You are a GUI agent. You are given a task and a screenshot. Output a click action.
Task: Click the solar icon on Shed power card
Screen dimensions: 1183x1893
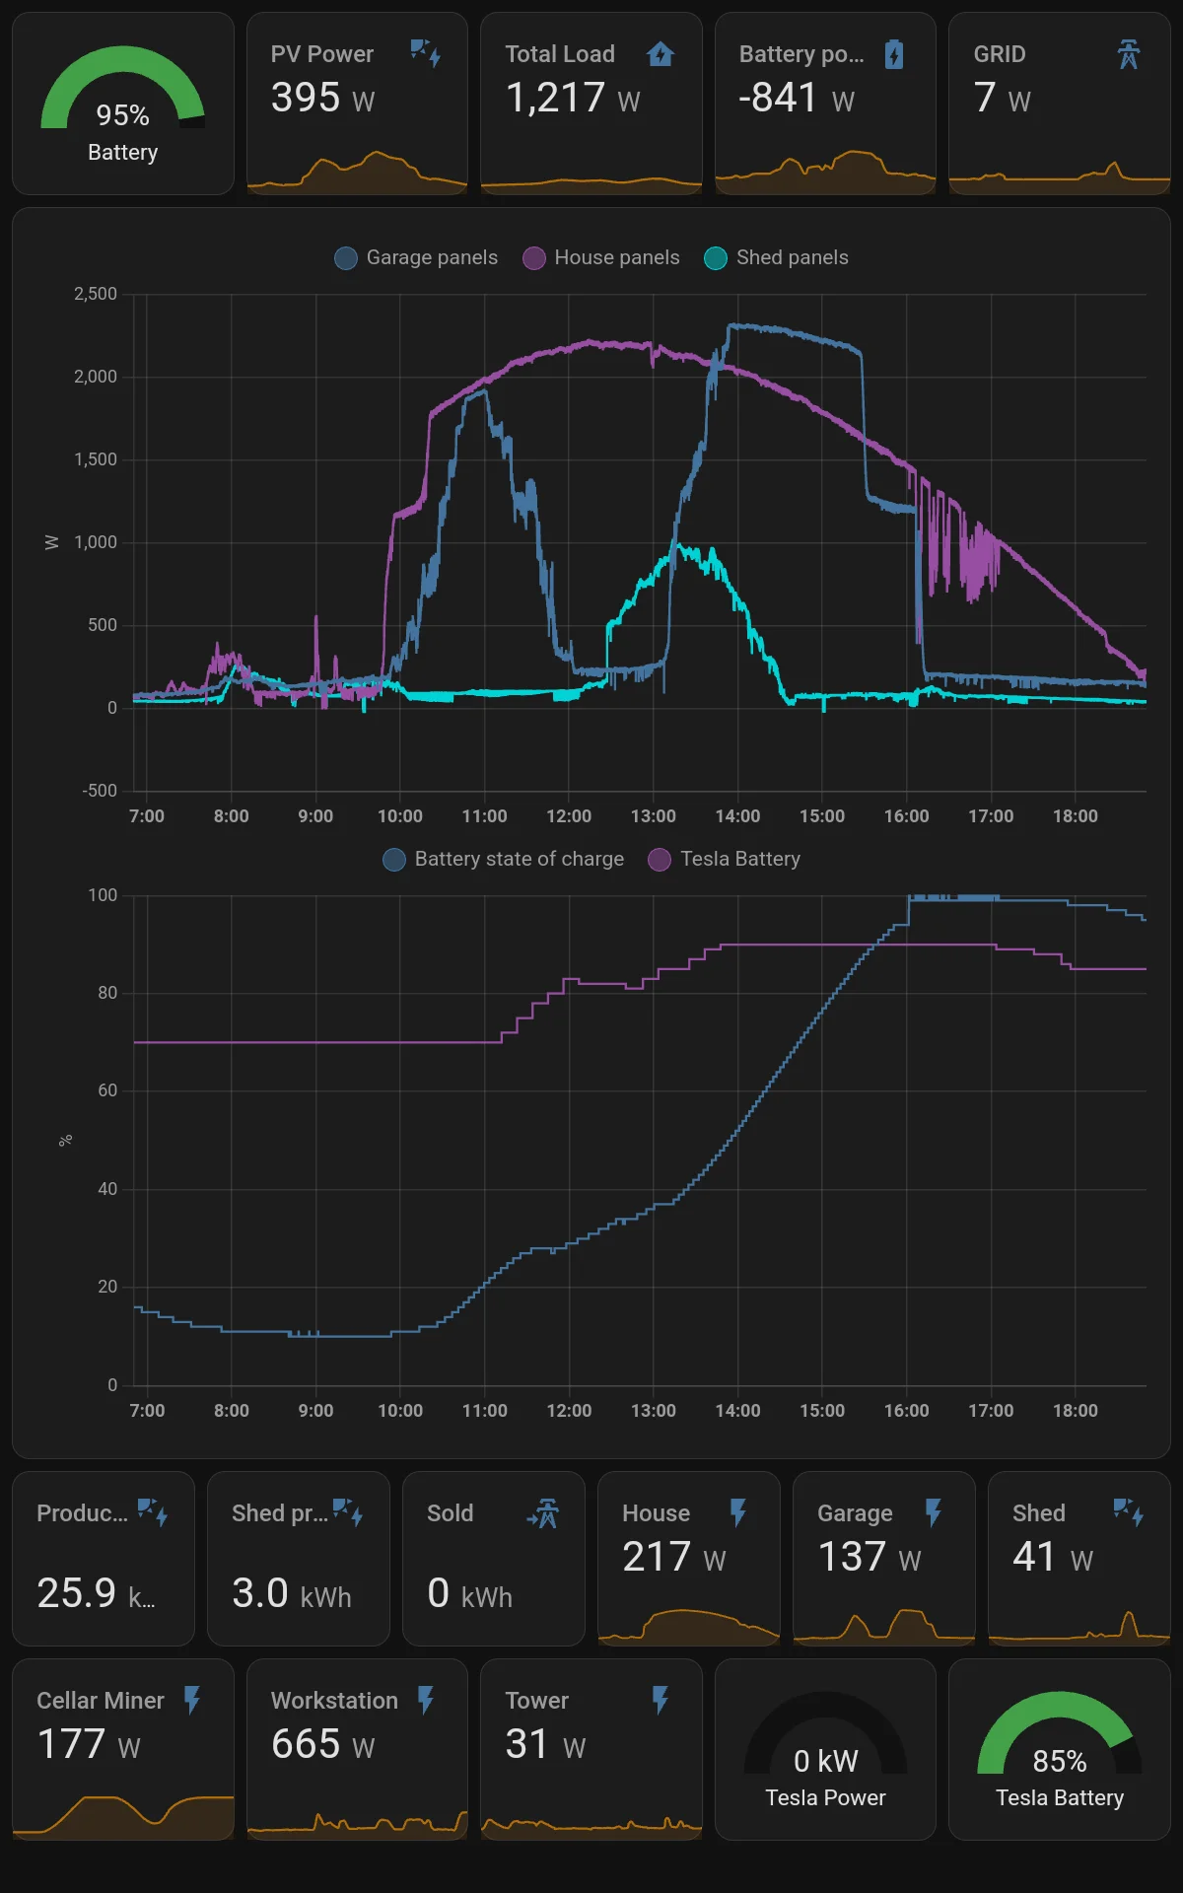pyautogui.click(x=1129, y=1512)
